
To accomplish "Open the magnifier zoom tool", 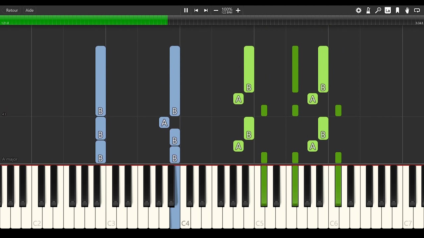I will 378,10.
